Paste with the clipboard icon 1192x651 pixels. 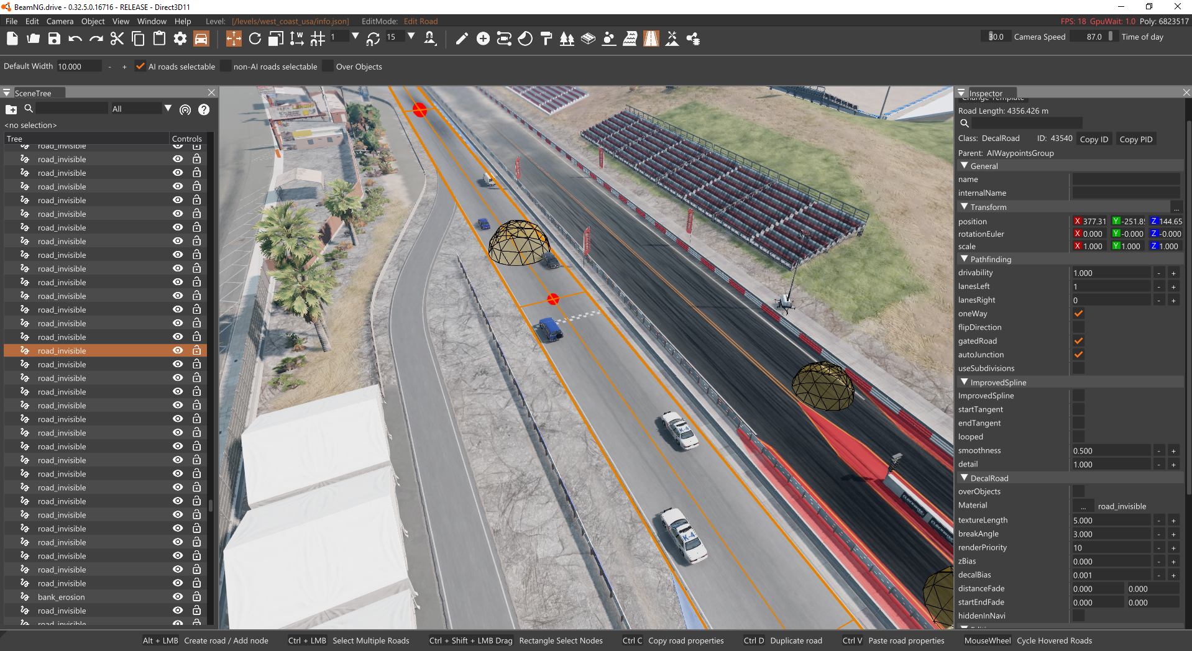click(159, 39)
